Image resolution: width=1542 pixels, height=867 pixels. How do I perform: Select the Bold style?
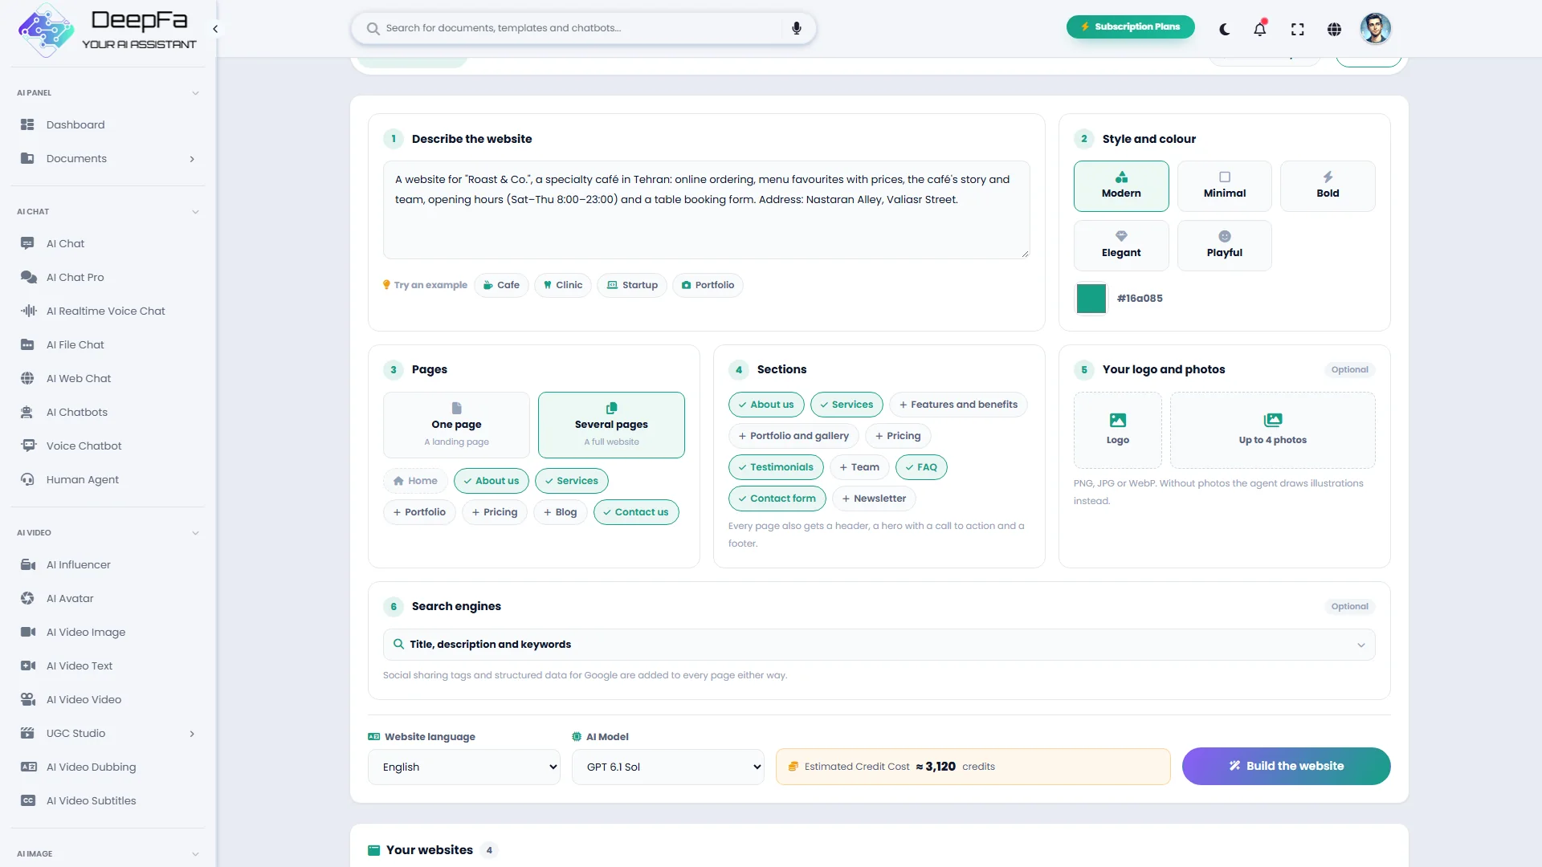point(1328,186)
